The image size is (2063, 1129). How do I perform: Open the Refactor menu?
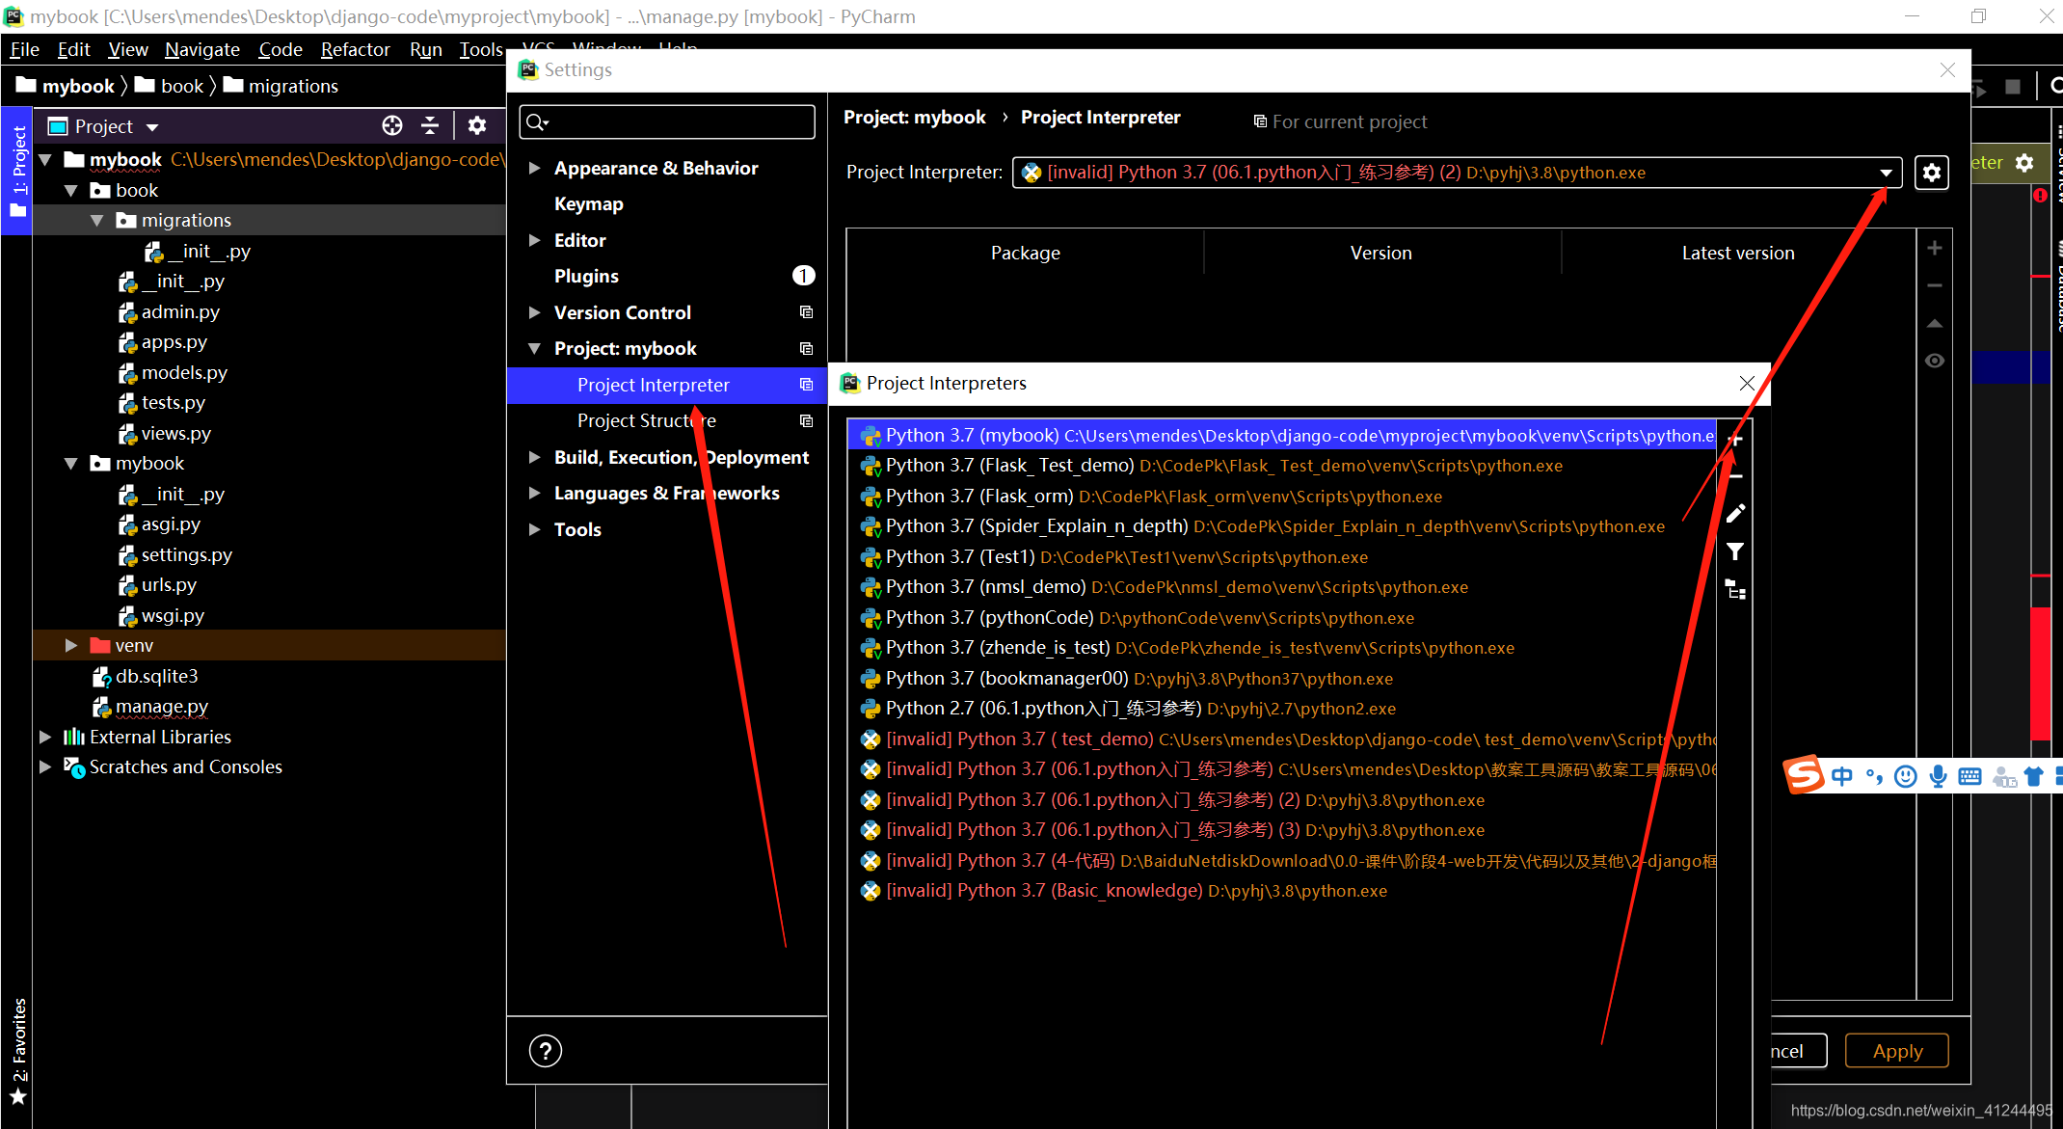coord(355,49)
